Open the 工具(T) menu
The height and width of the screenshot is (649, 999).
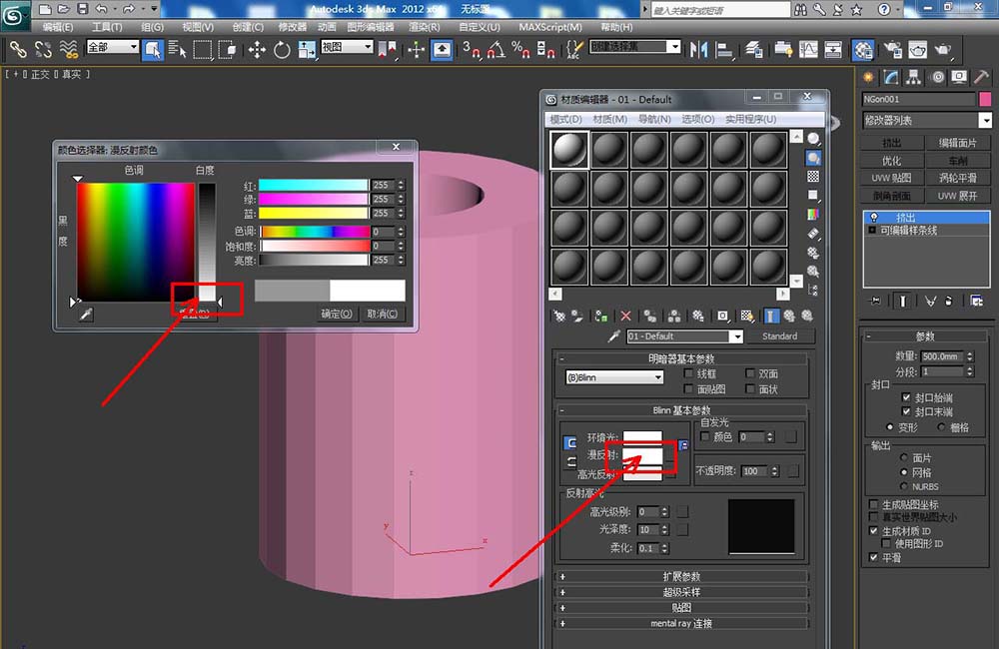click(x=107, y=27)
